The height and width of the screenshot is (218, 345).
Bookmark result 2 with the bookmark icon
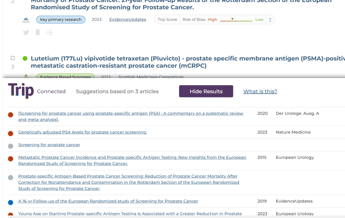coord(38,33)
